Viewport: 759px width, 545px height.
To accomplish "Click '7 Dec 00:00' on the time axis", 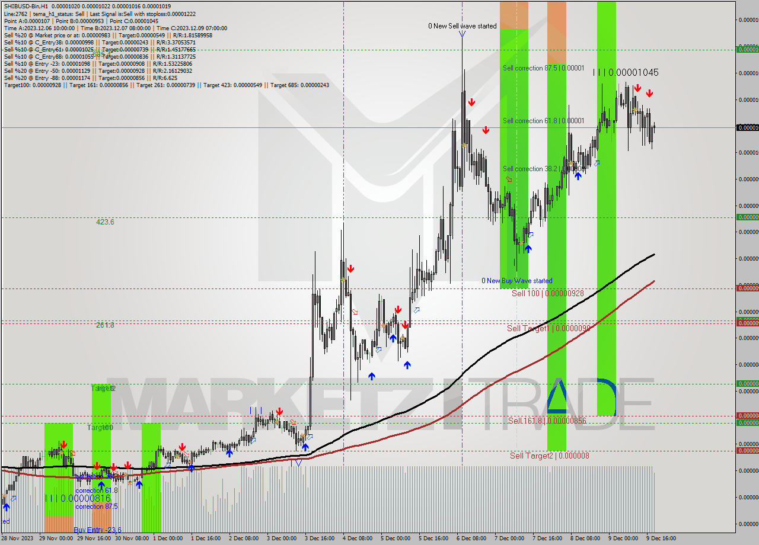I will 509,538.
